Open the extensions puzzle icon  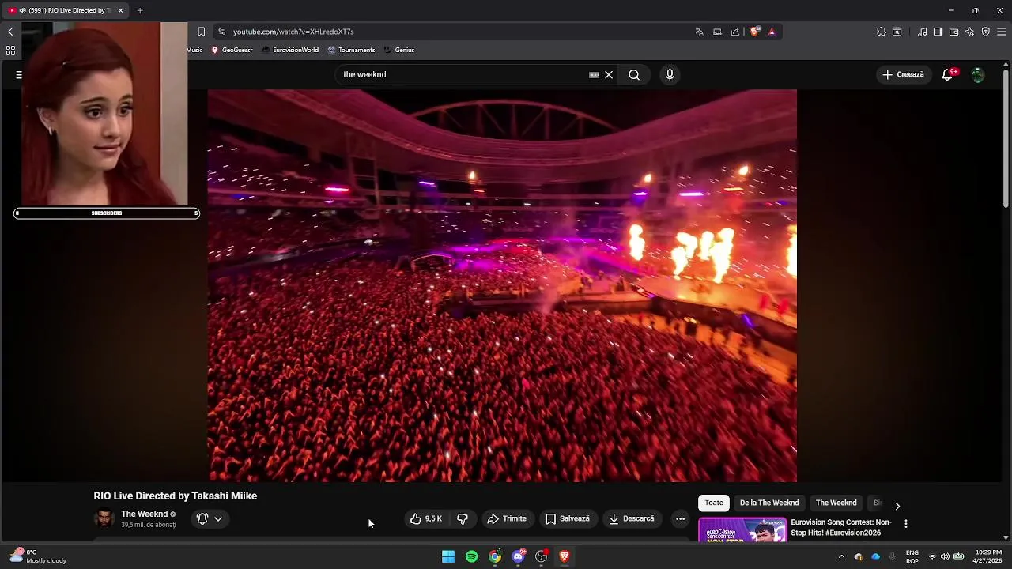pos(882,32)
